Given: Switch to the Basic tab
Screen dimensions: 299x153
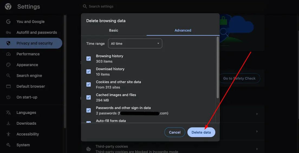Looking at the screenshot, I should pyautogui.click(x=114, y=30).
